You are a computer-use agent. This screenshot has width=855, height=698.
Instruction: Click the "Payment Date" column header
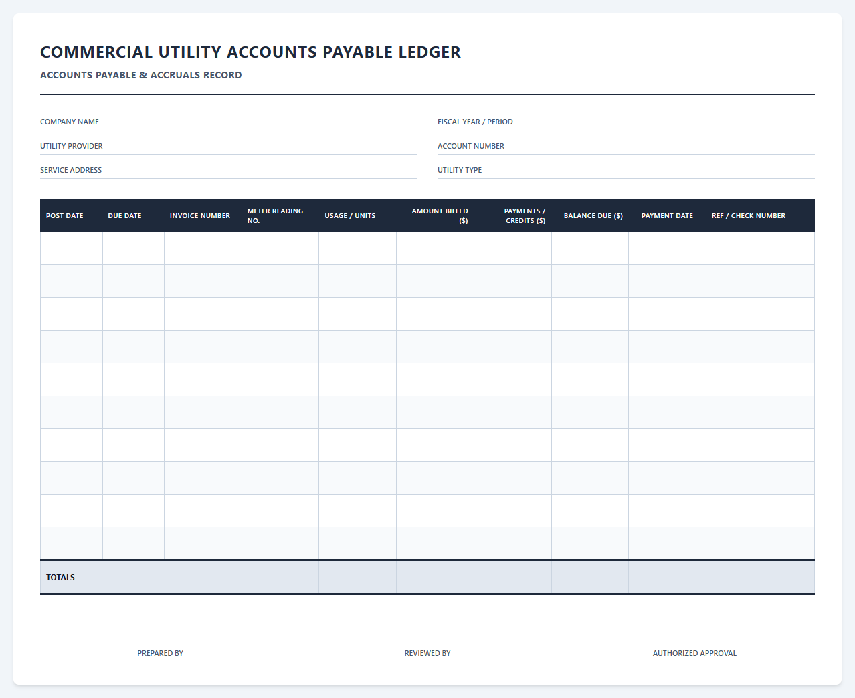668,215
